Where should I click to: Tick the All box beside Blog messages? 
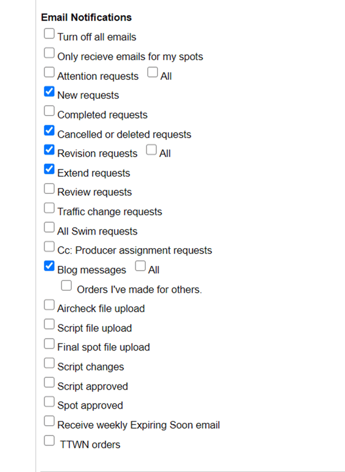(140, 266)
